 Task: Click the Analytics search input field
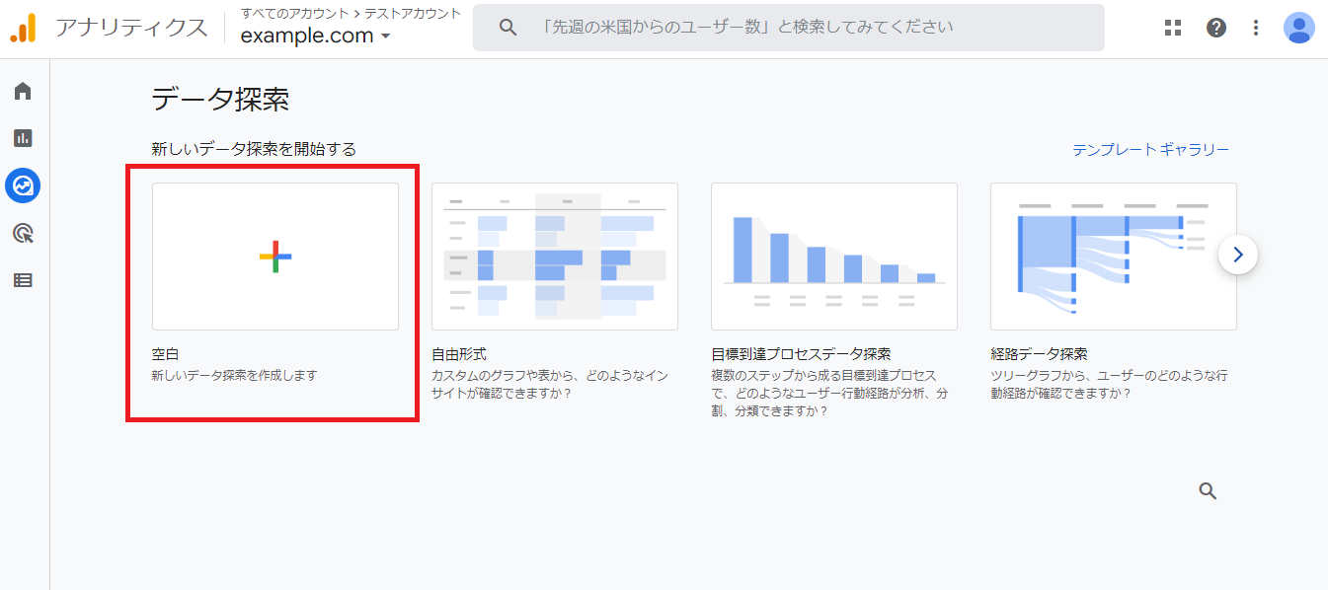pyautogui.click(x=788, y=28)
